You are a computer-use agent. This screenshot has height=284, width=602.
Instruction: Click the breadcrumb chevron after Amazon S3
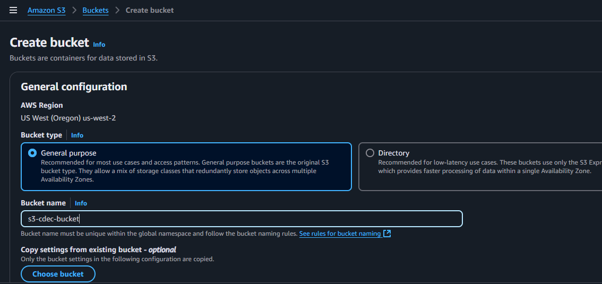click(74, 10)
